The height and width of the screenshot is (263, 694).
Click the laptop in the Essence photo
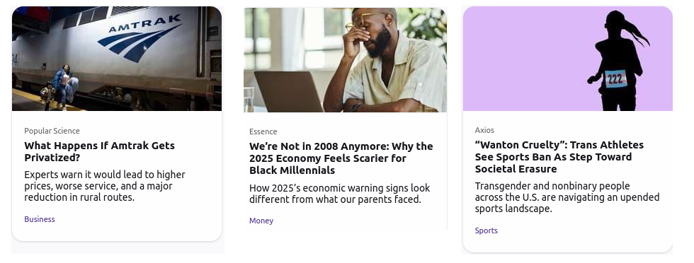pyautogui.click(x=288, y=91)
